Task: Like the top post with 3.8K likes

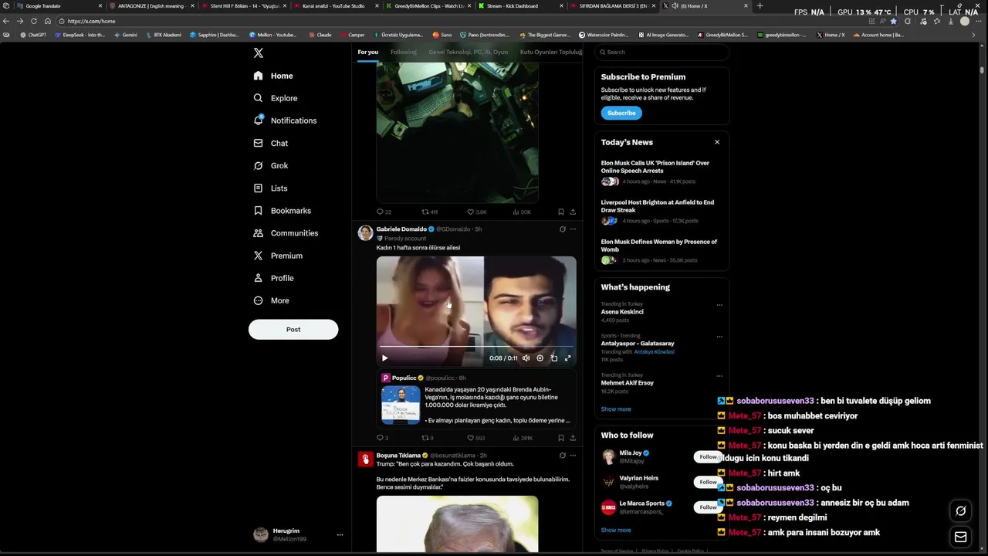Action: point(470,212)
